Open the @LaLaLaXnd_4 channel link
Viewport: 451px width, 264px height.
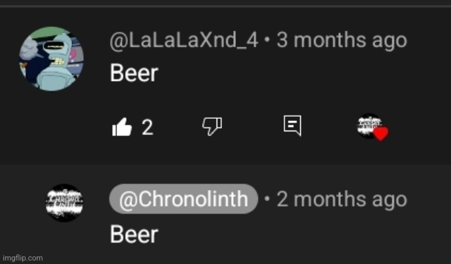pos(184,40)
